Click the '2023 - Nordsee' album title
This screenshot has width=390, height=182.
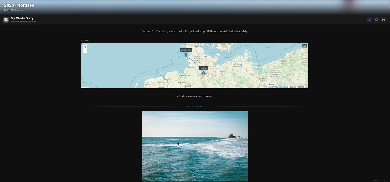(19, 5)
